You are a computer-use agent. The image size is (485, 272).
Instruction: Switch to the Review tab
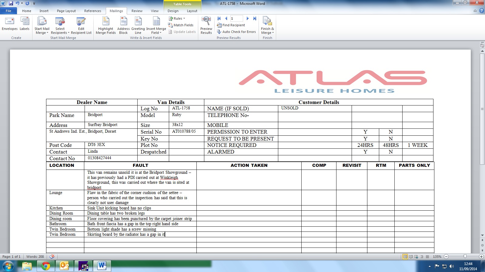pyautogui.click(x=137, y=11)
